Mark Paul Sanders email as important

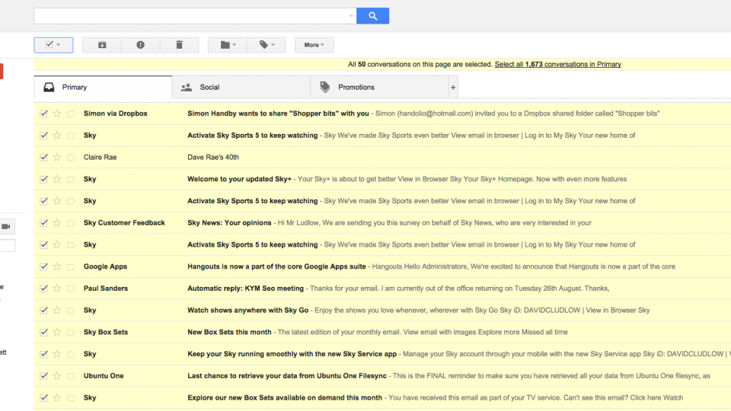(x=70, y=289)
